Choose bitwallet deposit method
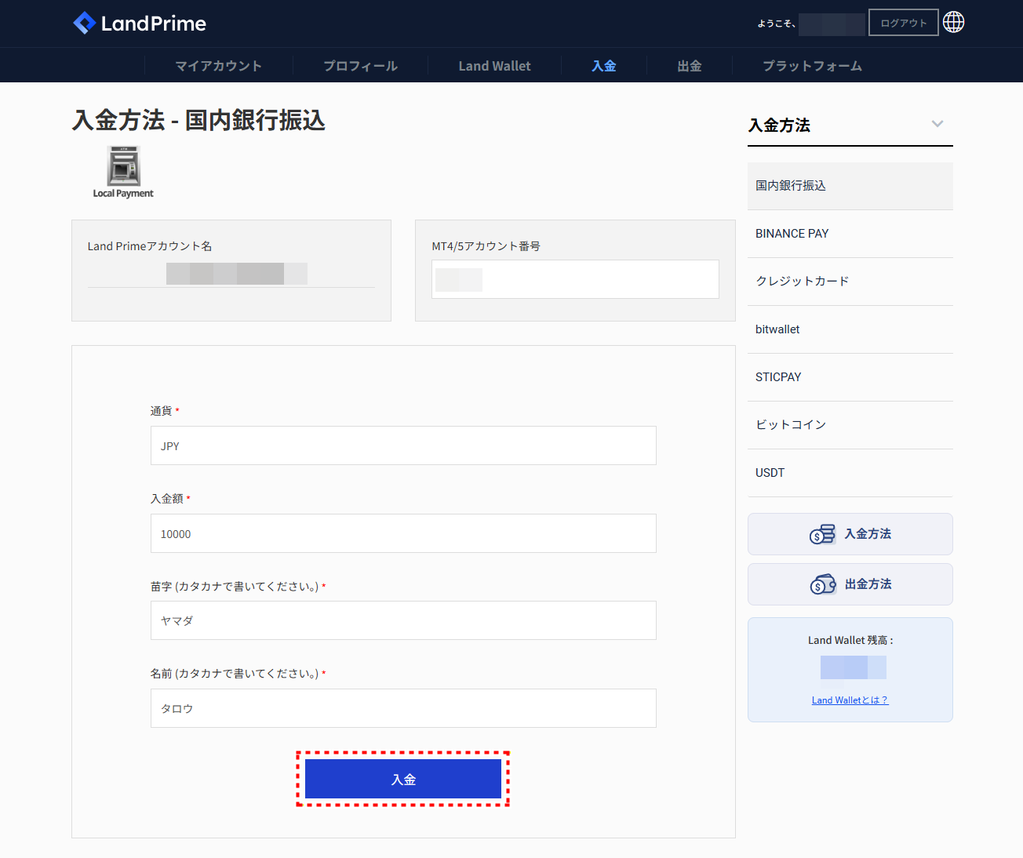 [850, 329]
